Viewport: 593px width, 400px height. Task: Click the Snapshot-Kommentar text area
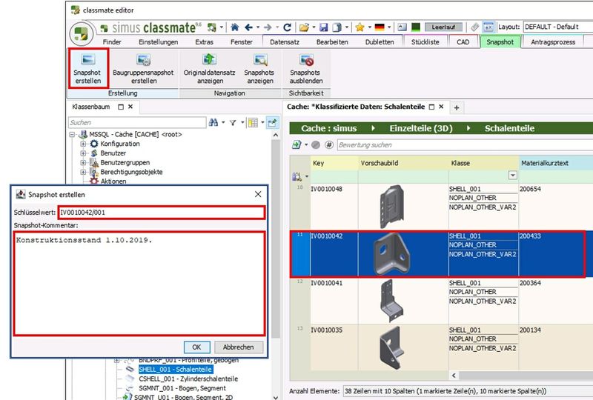(139, 284)
